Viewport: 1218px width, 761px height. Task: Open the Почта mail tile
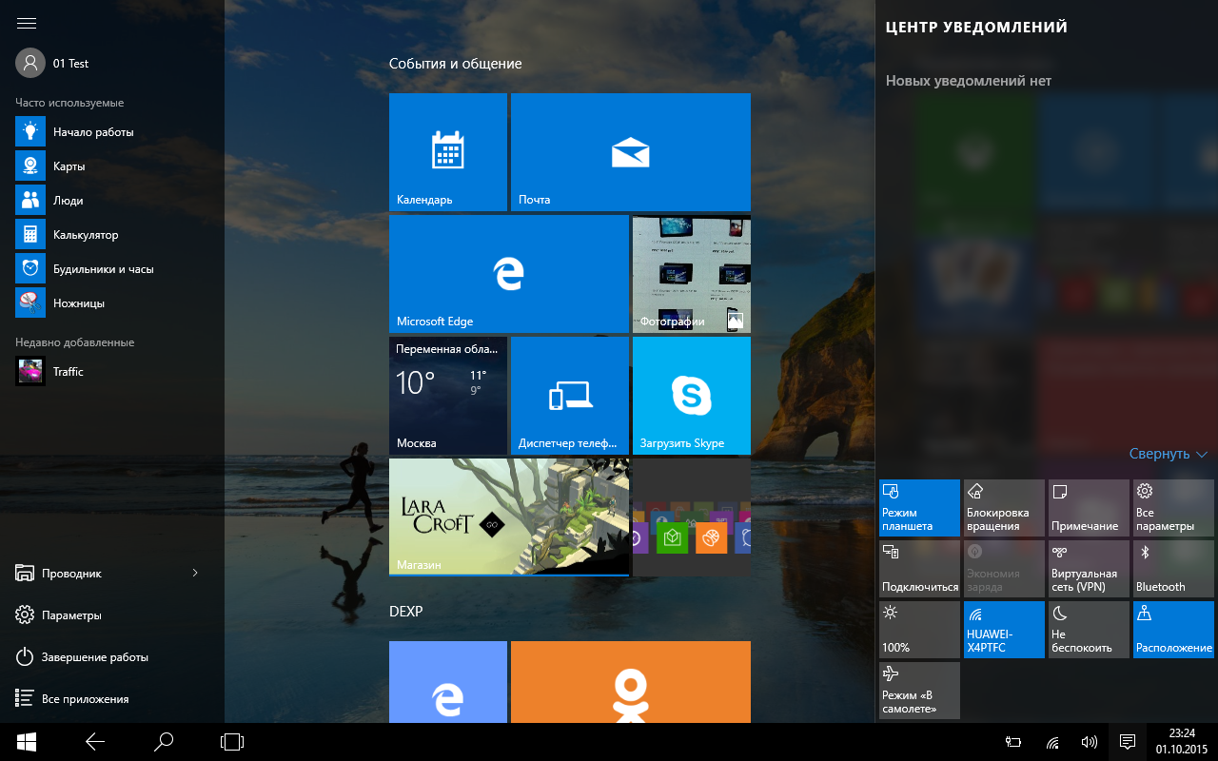tap(631, 152)
